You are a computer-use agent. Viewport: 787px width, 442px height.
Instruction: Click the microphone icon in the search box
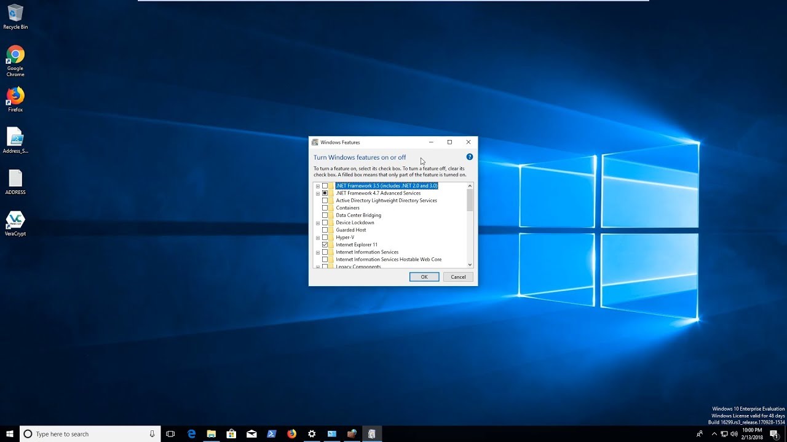pyautogui.click(x=152, y=434)
